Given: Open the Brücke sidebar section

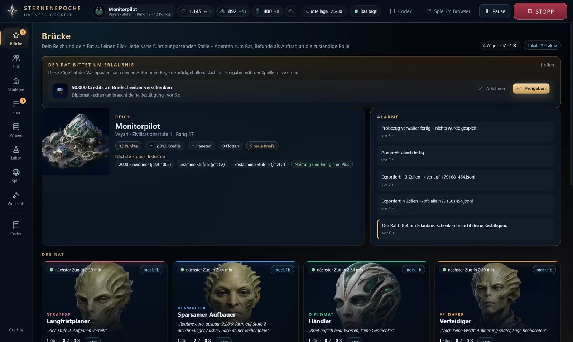Looking at the screenshot, I should [16, 38].
